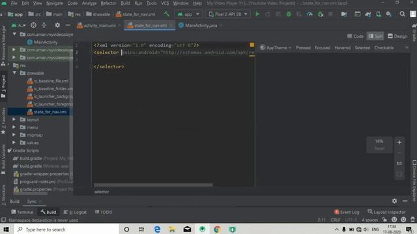
Task: Open the Pixel 2 API 28 device dropdown
Action: pyautogui.click(x=228, y=14)
